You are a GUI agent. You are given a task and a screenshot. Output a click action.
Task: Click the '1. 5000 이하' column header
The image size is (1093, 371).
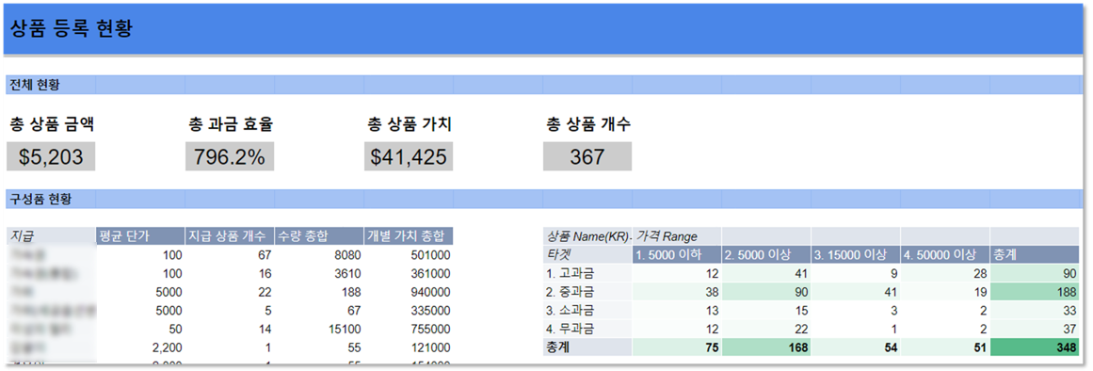point(677,254)
